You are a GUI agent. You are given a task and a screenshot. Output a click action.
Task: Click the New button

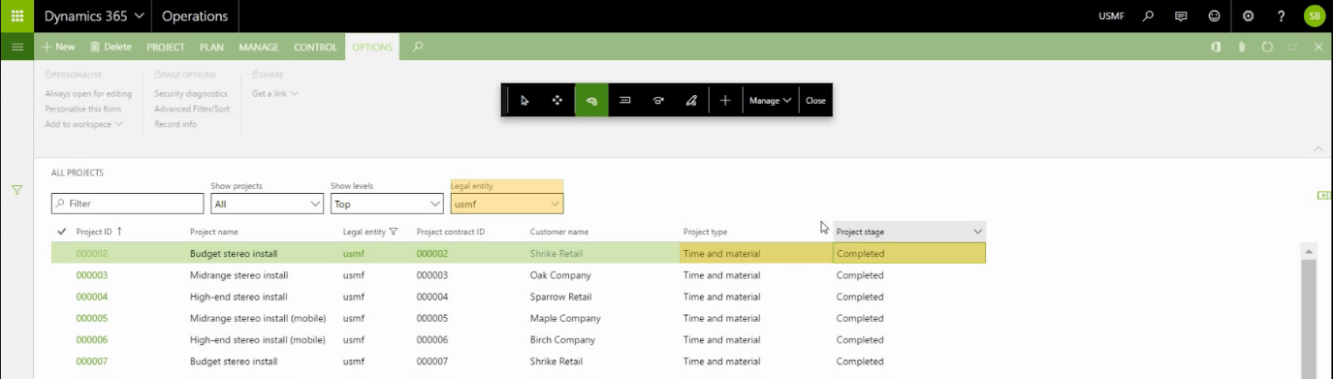[x=58, y=47]
